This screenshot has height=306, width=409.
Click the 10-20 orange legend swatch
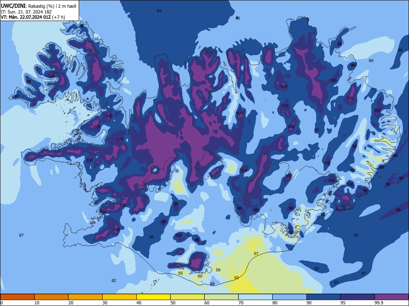[x=52, y=297]
